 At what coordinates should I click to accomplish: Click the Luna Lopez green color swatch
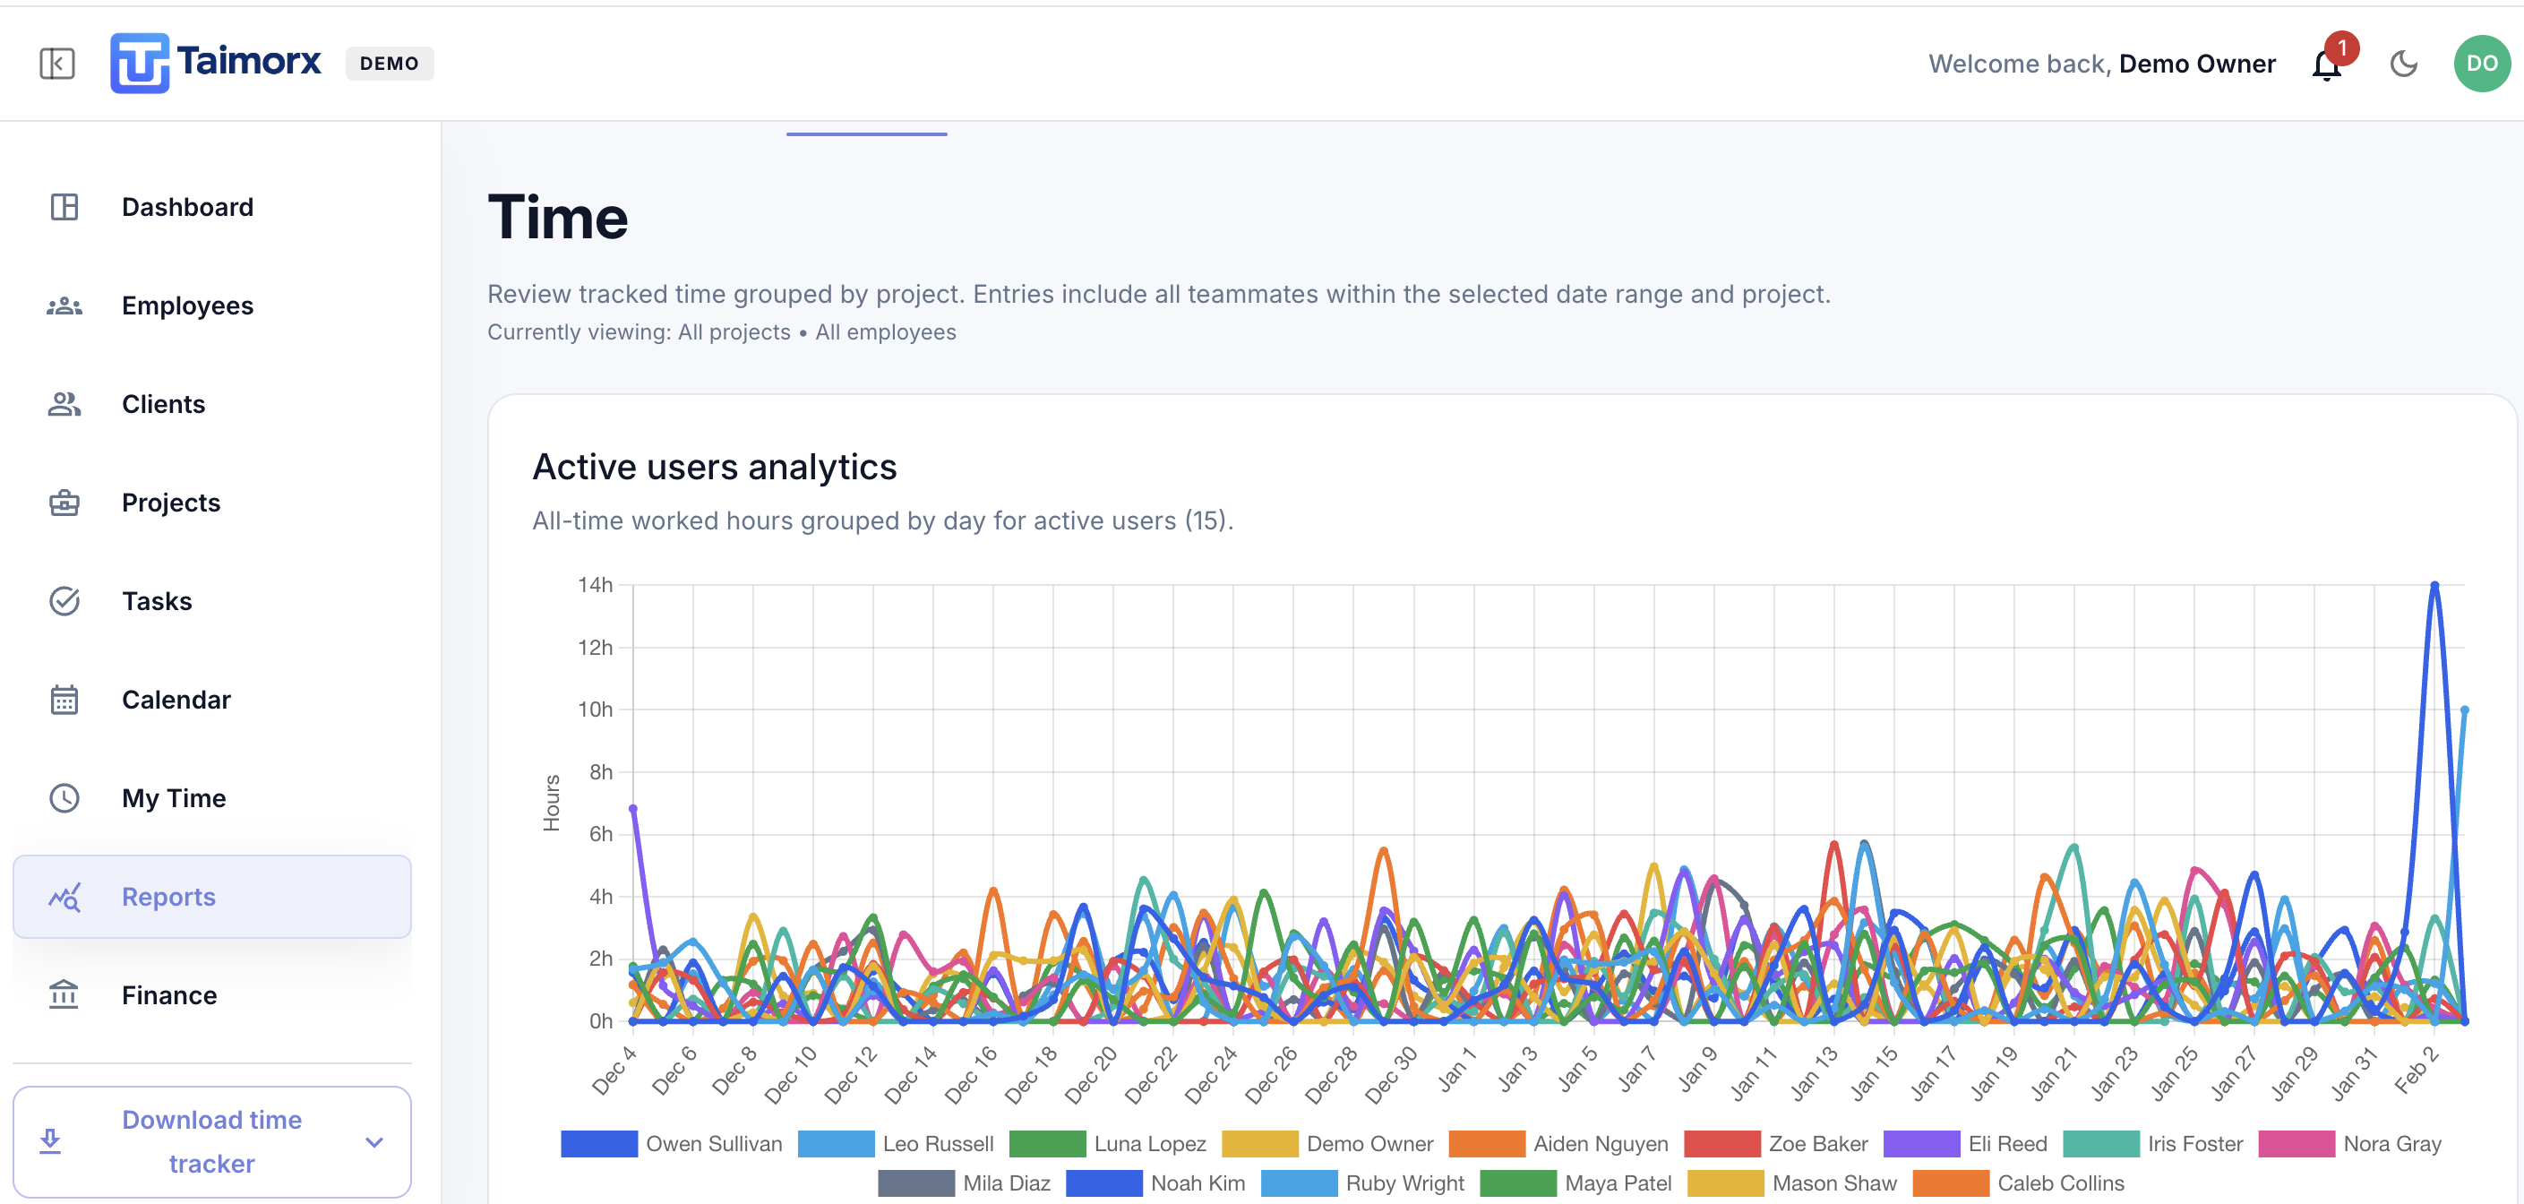click(1051, 1143)
